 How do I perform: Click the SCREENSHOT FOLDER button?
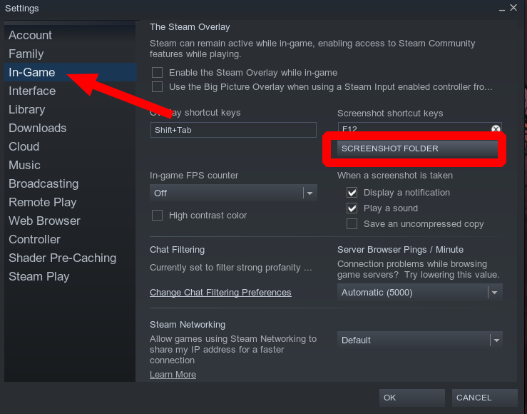[x=414, y=148]
